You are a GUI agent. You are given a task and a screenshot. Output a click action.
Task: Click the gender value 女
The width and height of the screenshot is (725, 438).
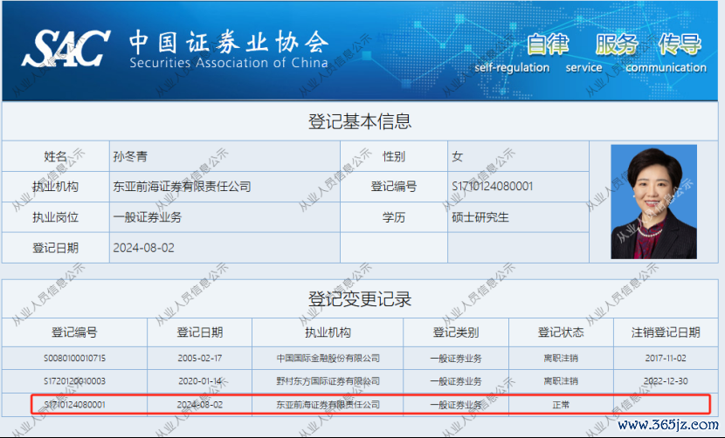pyautogui.click(x=458, y=156)
